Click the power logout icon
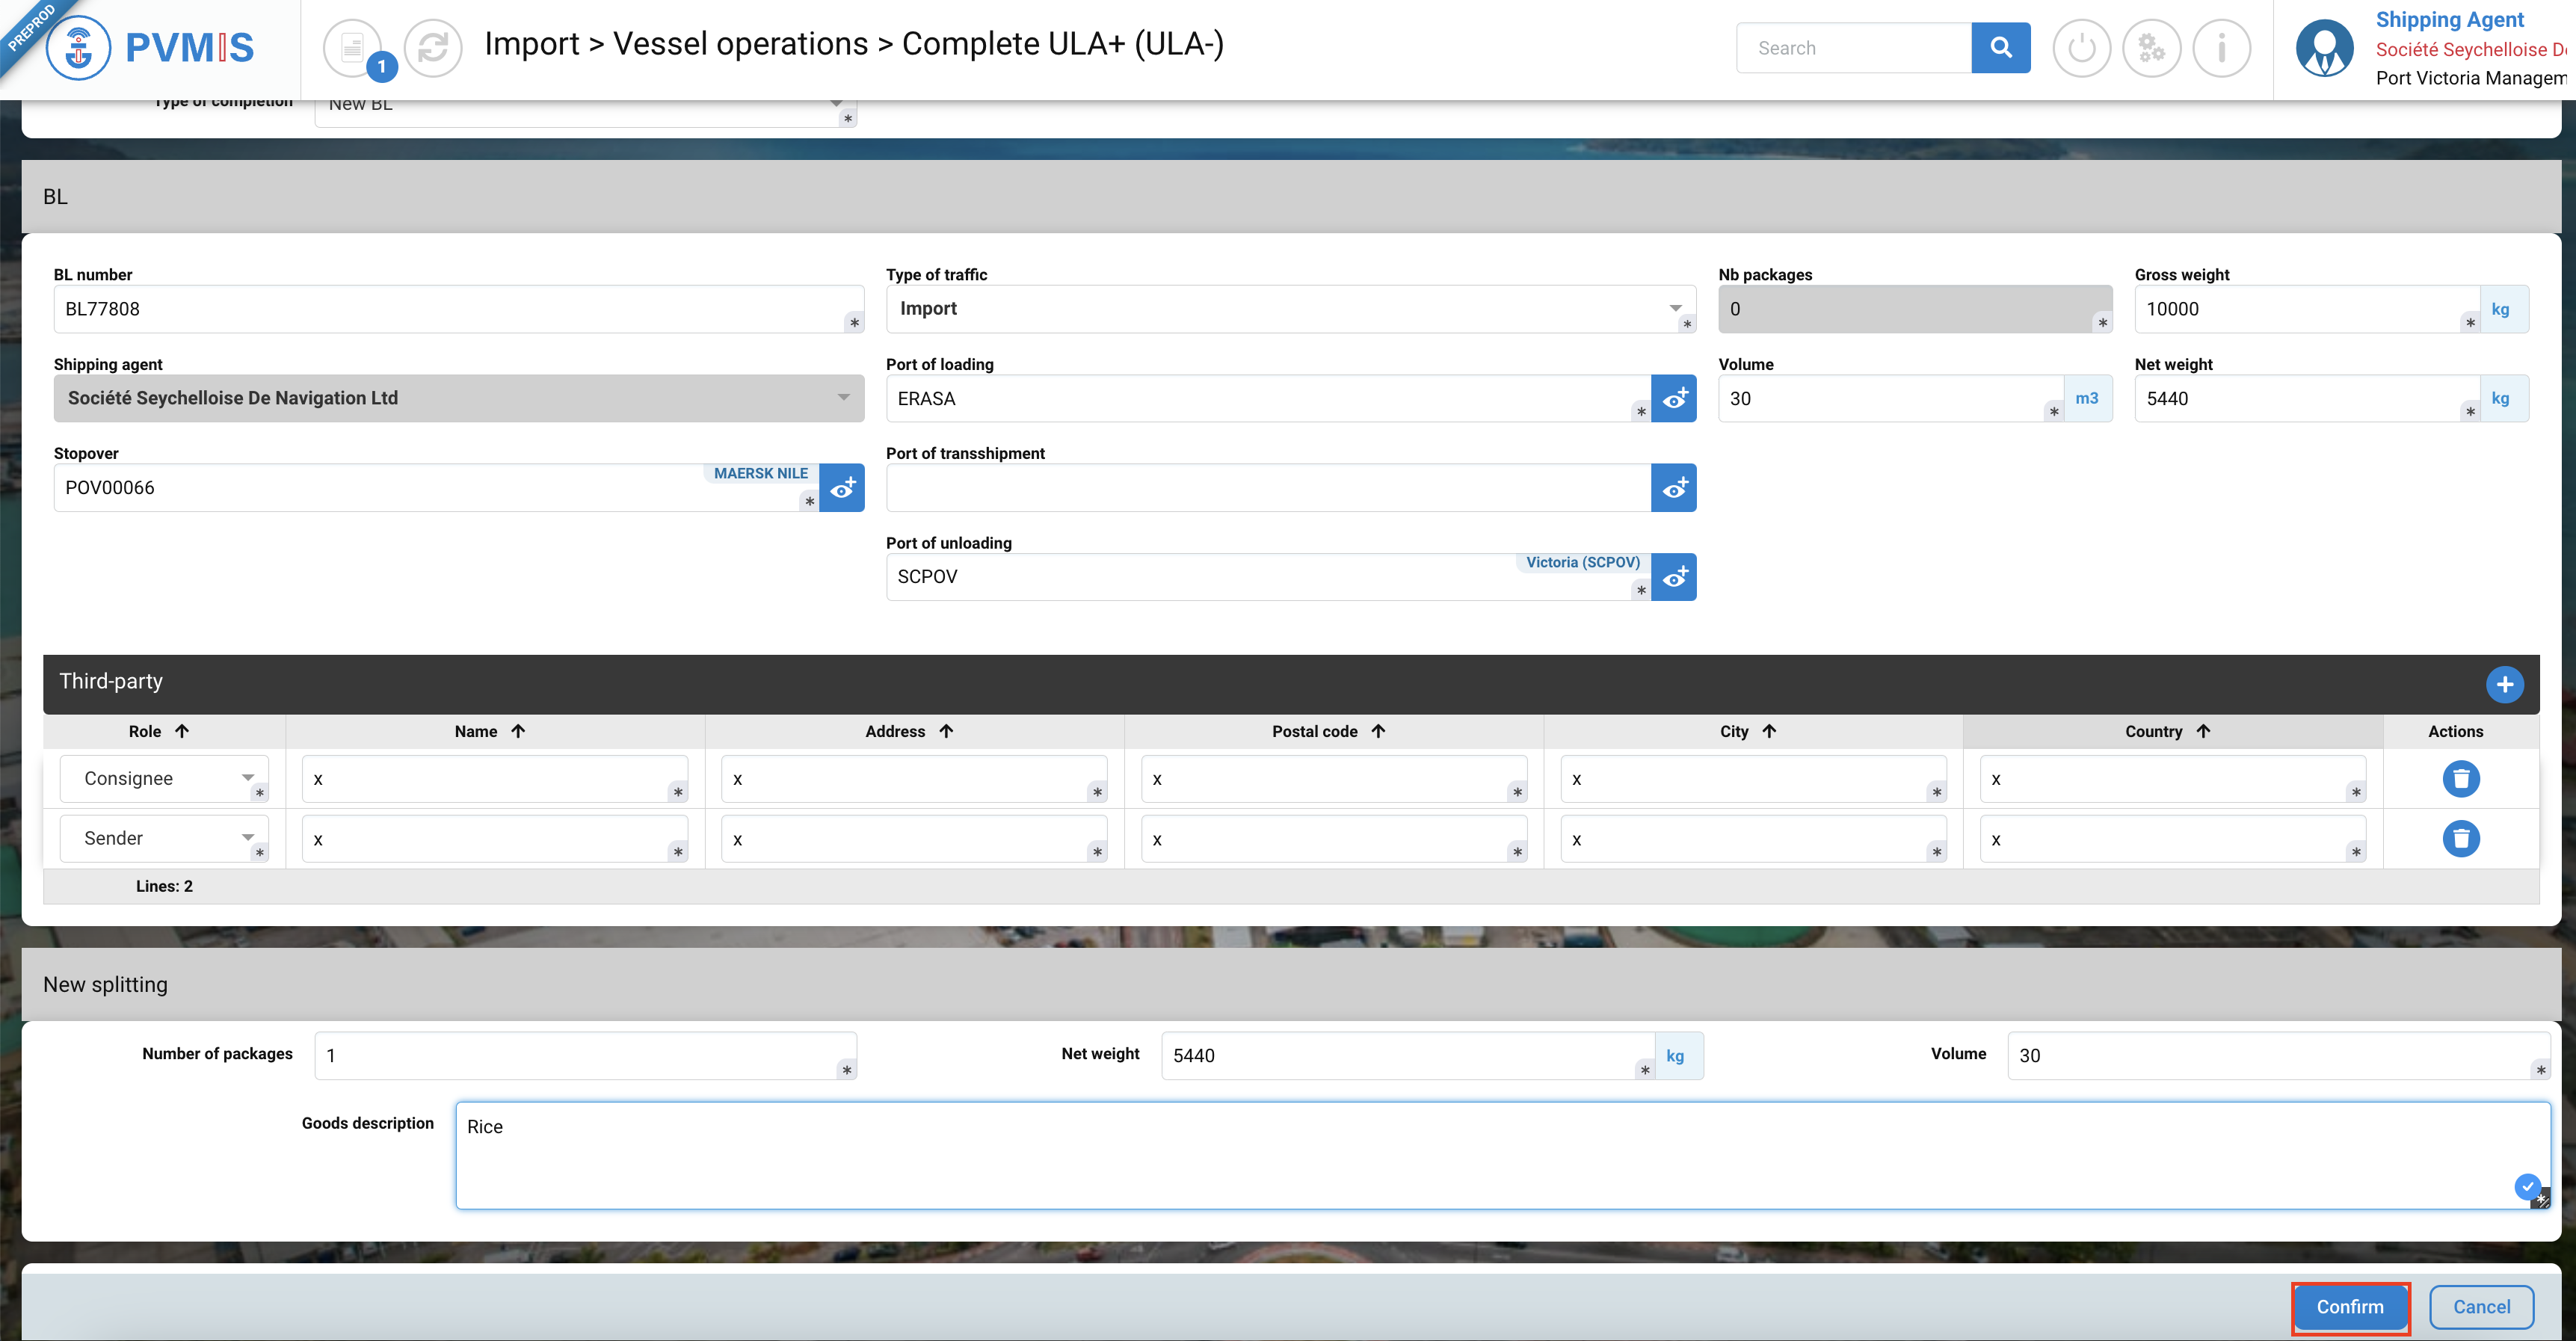 (x=2081, y=47)
